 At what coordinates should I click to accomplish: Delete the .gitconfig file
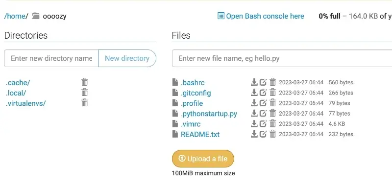pyautogui.click(x=272, y=93)
